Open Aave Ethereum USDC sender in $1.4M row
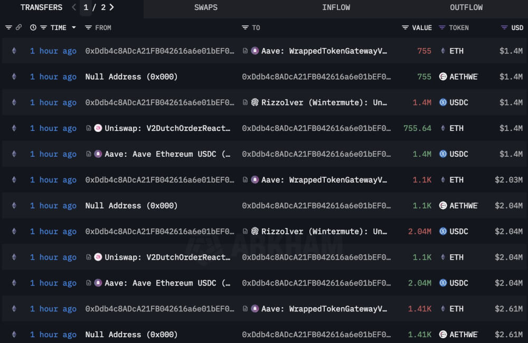This screenshot has height=343, width=528. (x=168, y=154)
